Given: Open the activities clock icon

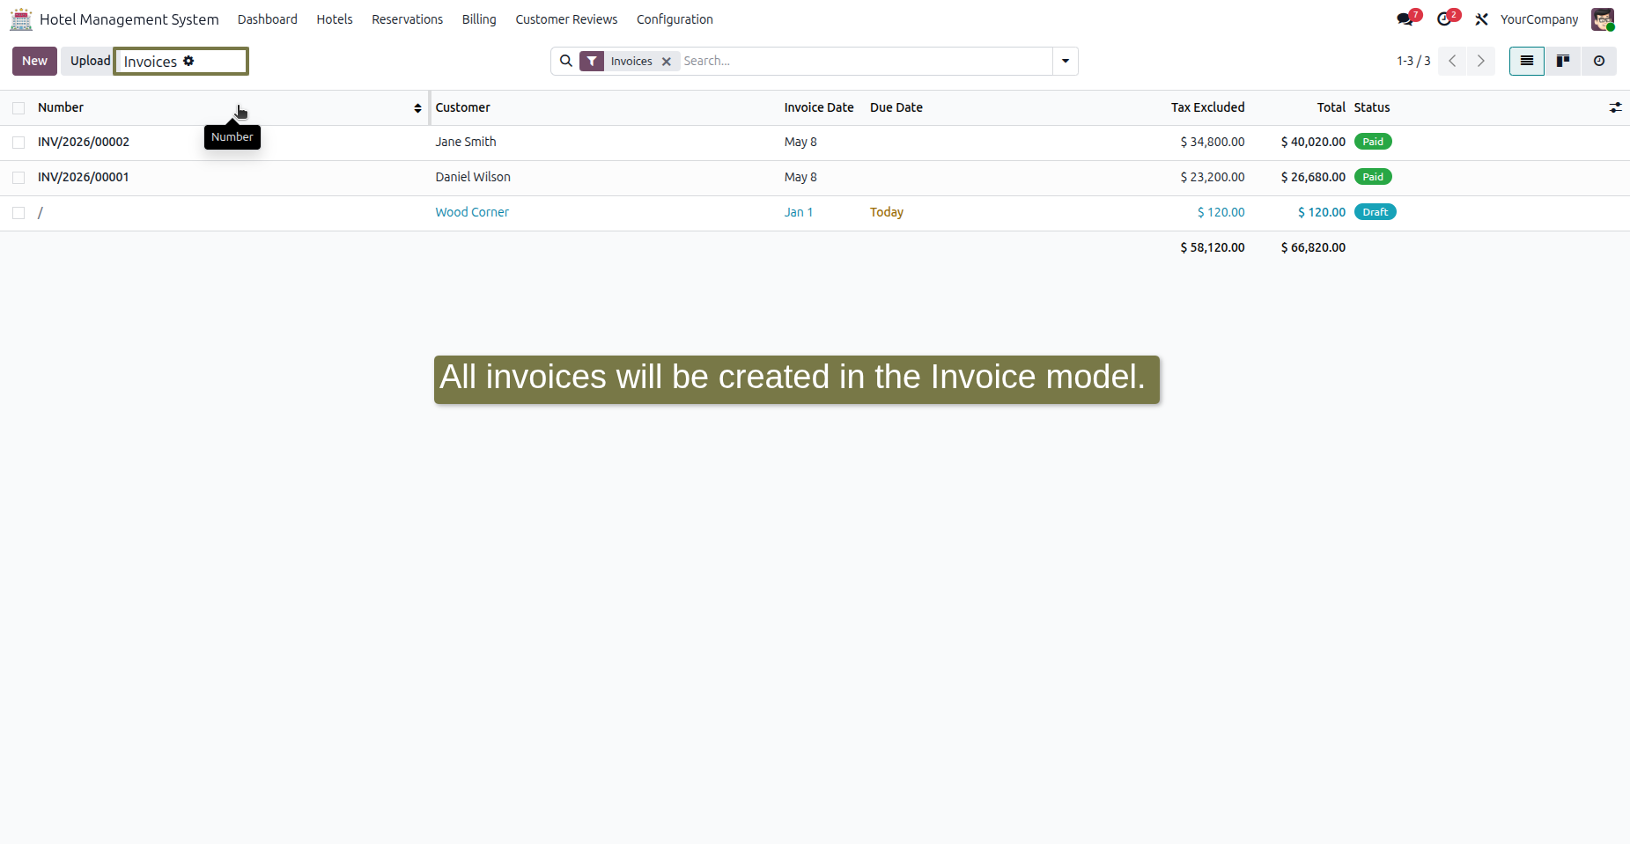Looking at the screenshot, I should [1444, 19].
